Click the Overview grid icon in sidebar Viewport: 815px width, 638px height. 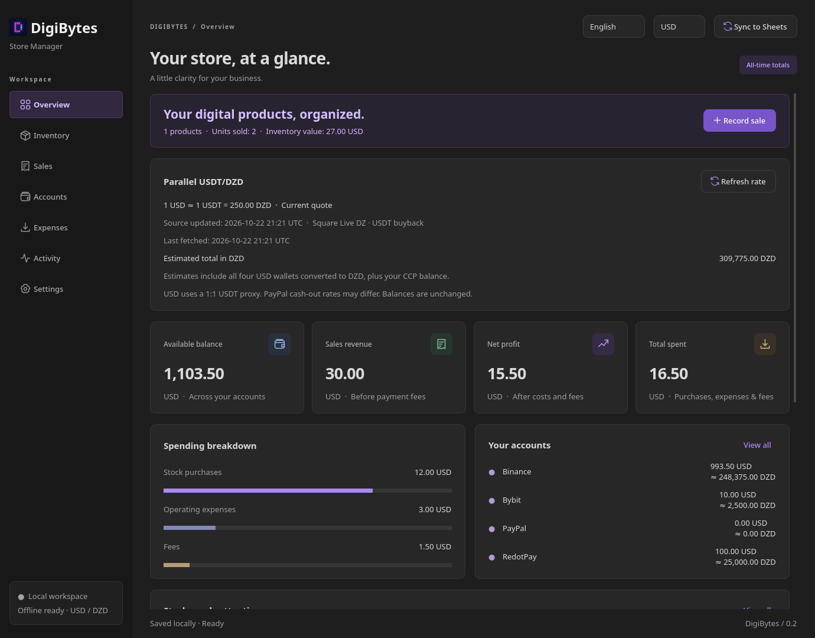click(25, 105)
